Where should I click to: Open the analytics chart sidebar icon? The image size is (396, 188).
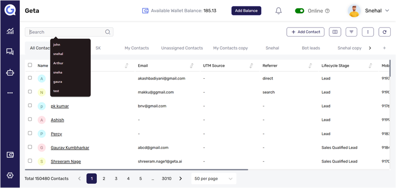click(x=10, y=31)
